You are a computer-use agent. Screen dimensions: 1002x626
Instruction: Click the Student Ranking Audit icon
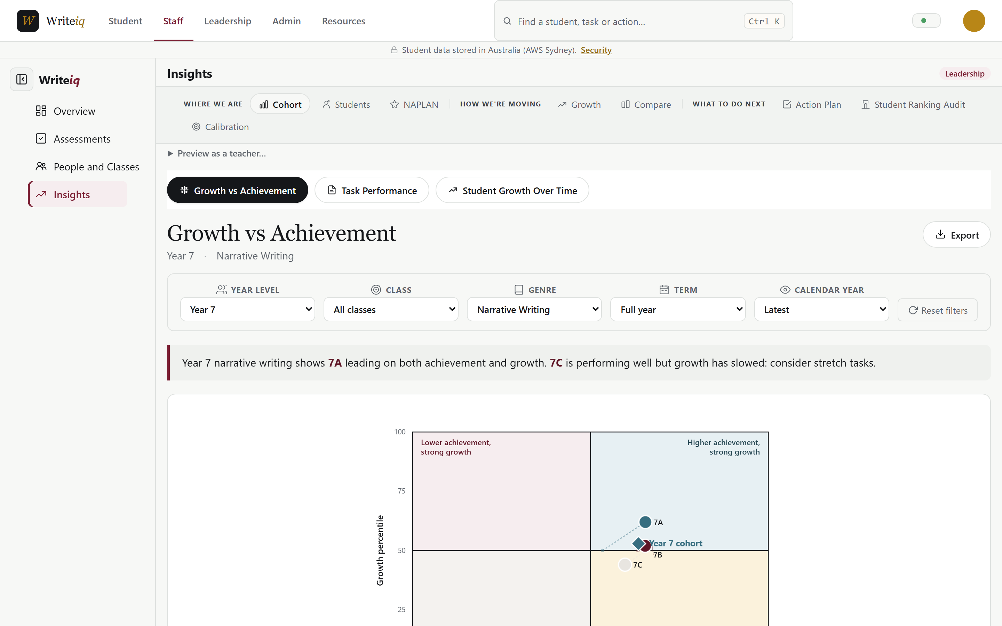coord(865,104)
